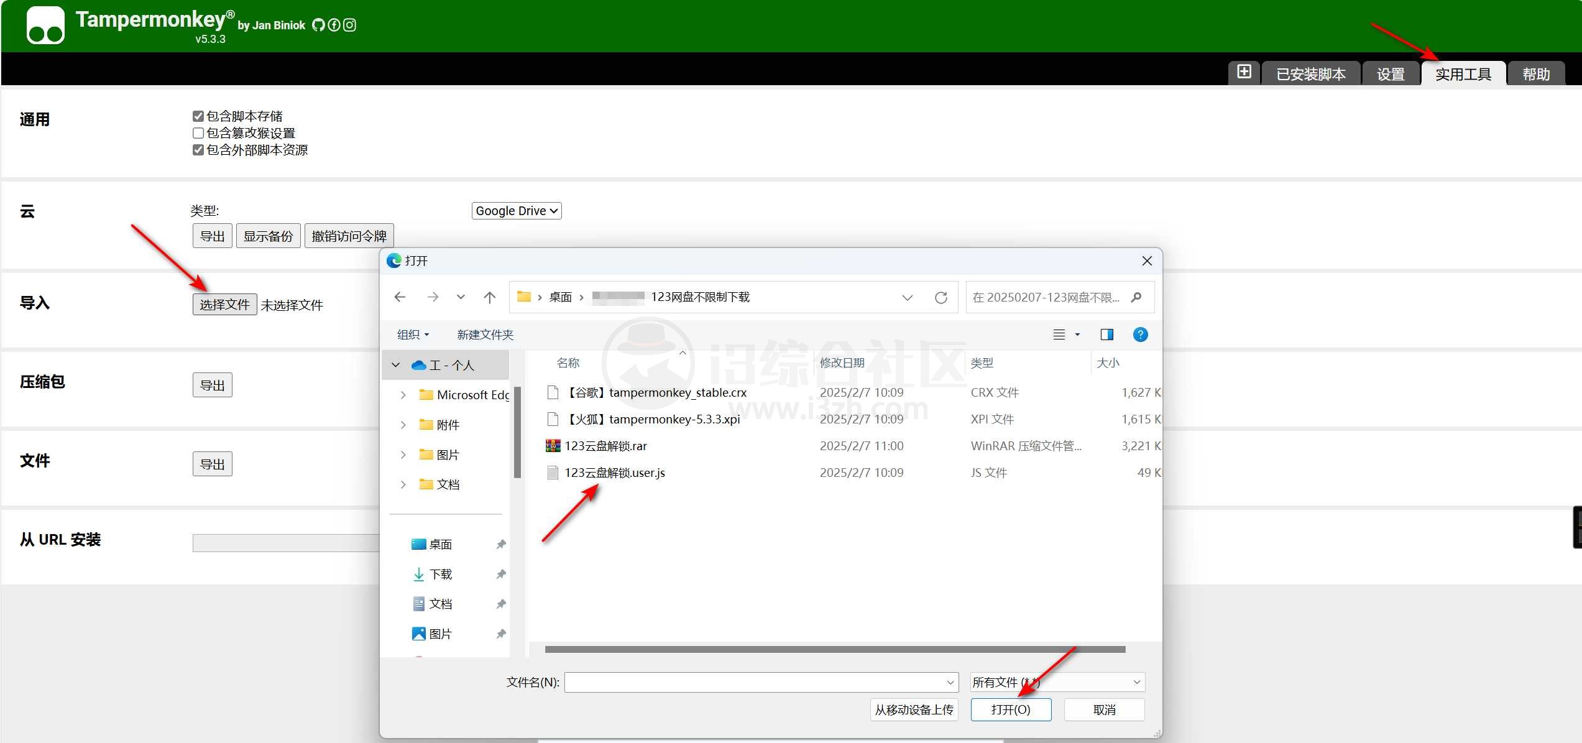Click 新建文件夹 in dialog toolbar

coord(485,335)
